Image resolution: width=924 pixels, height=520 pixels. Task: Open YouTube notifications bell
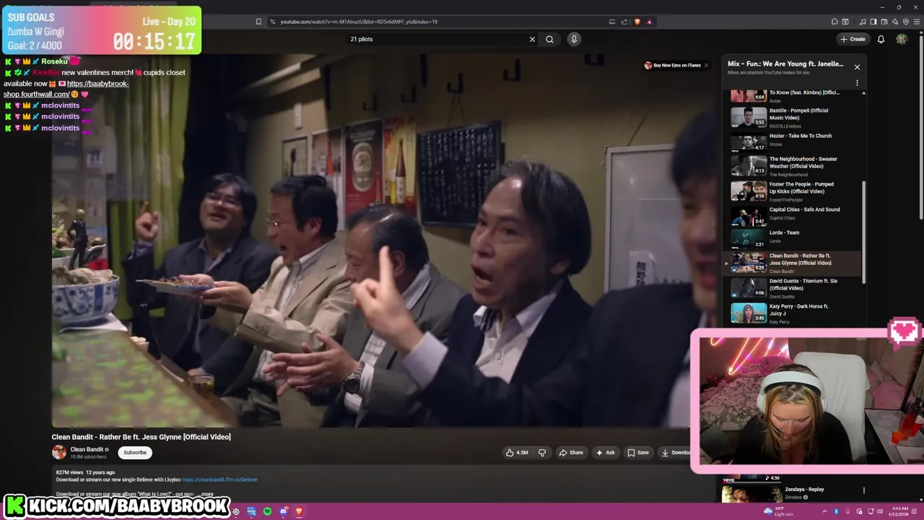click(881, 39)
